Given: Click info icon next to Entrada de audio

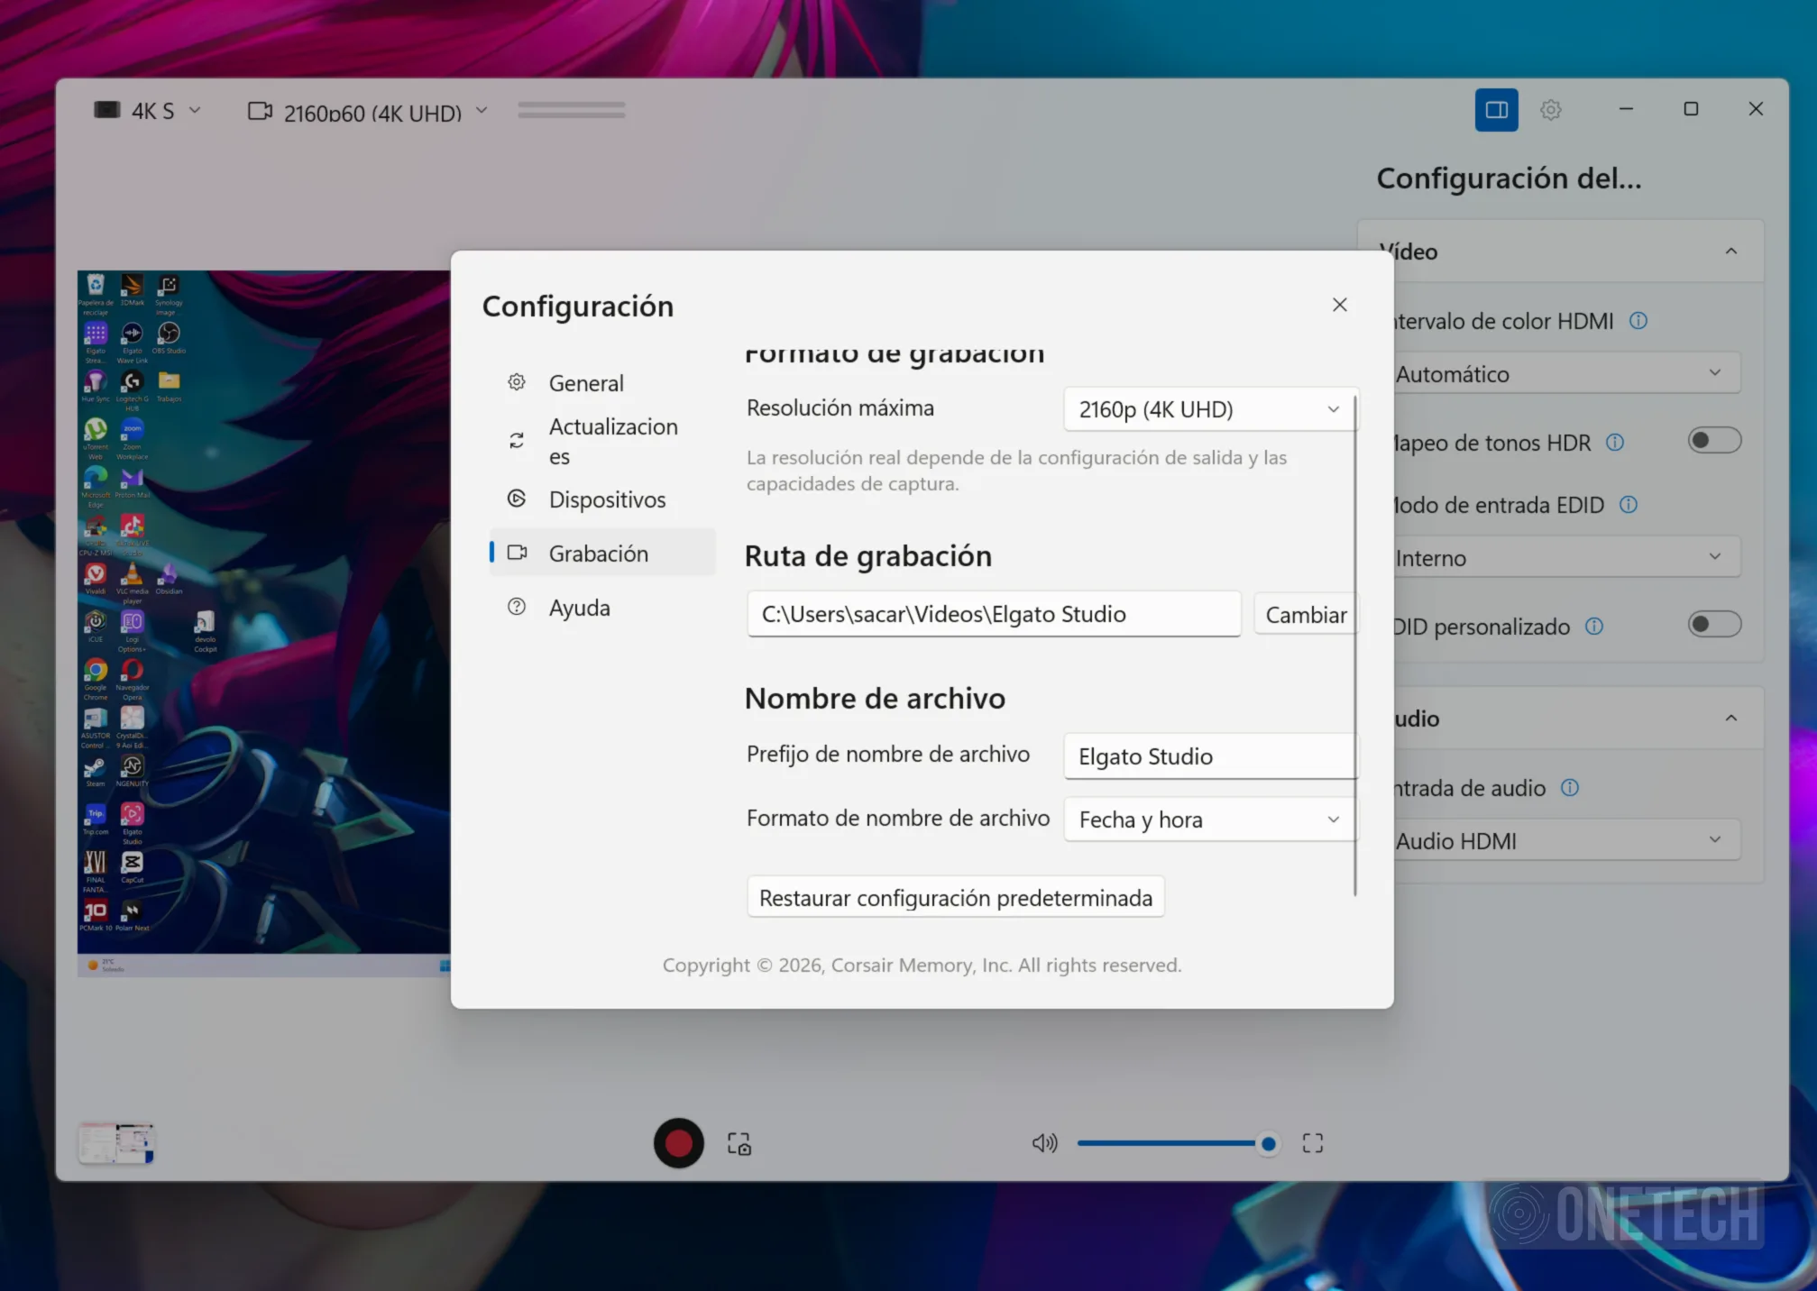Looking at the screenshot, I should tap(1570, 788).
